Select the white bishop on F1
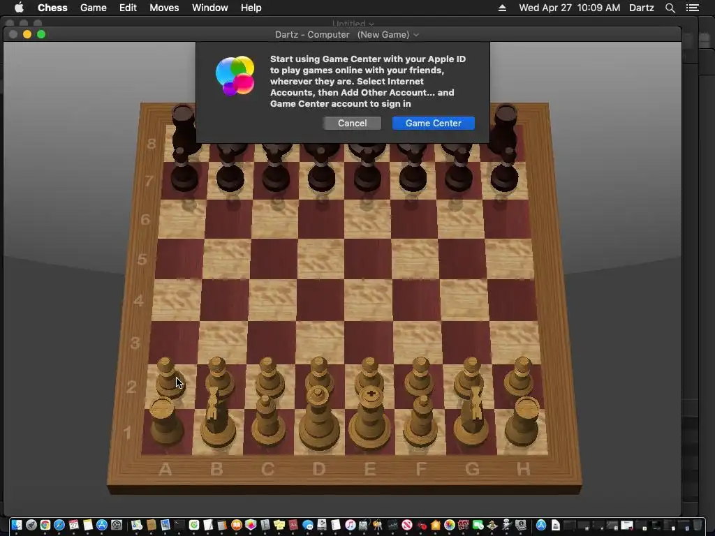The width and height of the screenshot is (715, 536). (421, 421)
